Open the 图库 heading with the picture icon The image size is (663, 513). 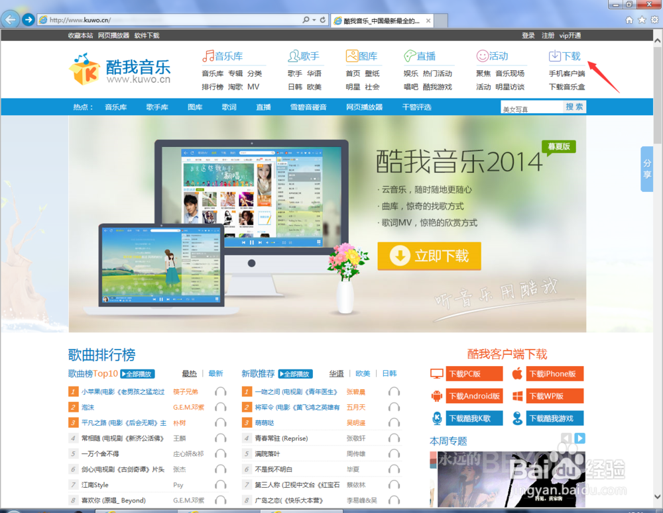[361, 56]
